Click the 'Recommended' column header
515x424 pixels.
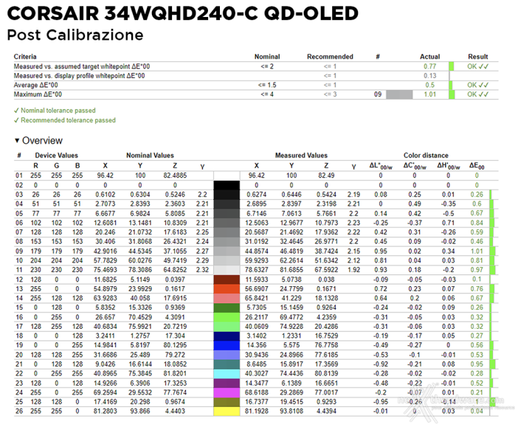coord(330,57)
